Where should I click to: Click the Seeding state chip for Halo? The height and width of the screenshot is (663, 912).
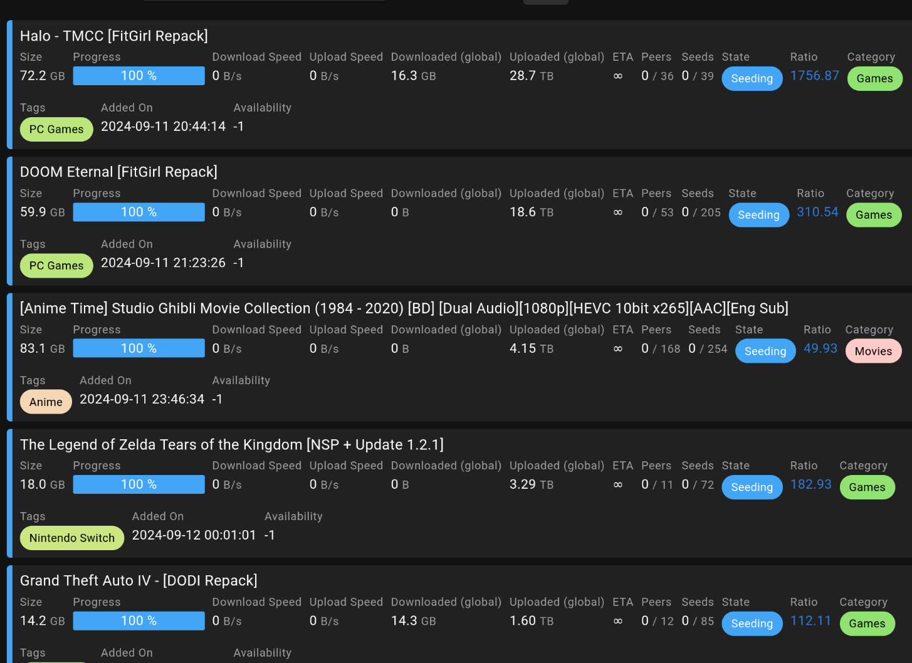coord(752,79)
